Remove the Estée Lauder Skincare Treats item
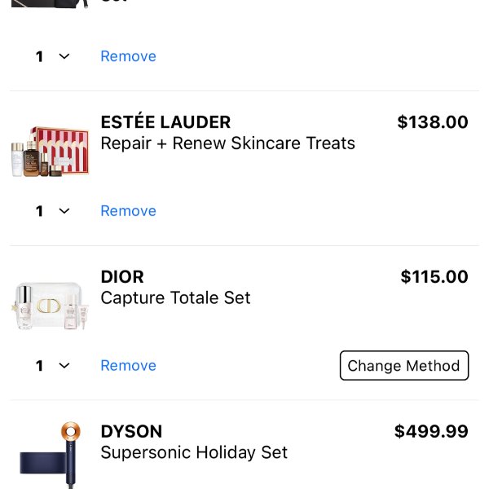The width and height of the screenshot is (489, 489). 128,211
